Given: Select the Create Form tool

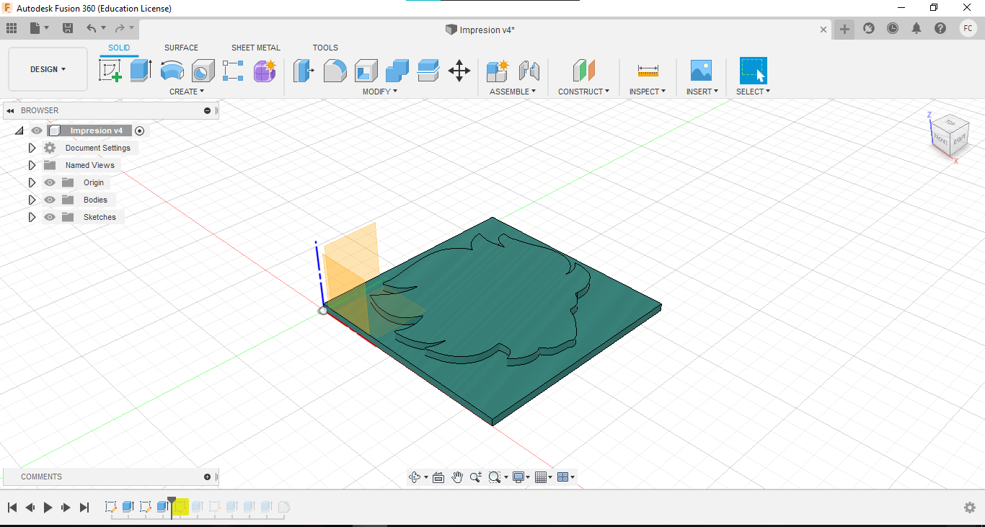Looking at the screenshot, I should 265,71.
